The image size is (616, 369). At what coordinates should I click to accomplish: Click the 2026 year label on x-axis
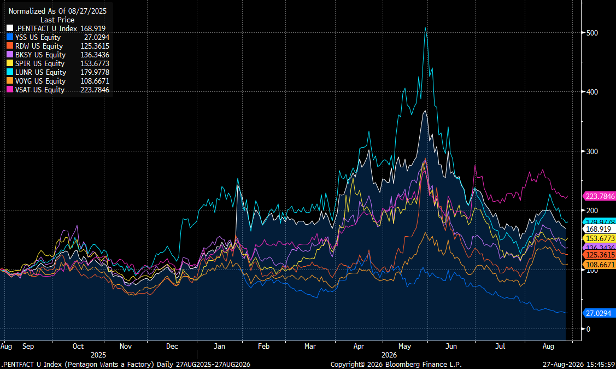389,355
